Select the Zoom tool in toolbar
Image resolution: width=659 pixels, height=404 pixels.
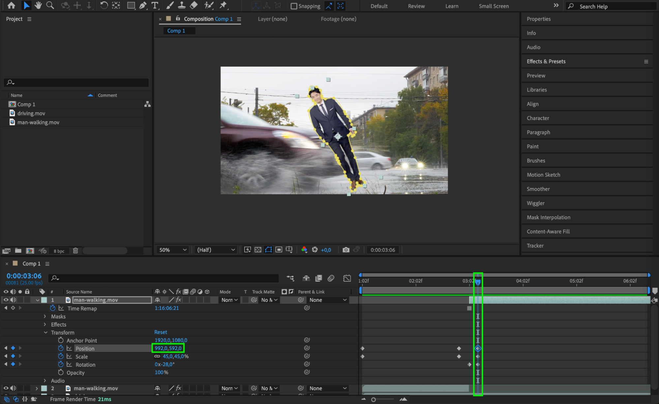coord(50,5)
